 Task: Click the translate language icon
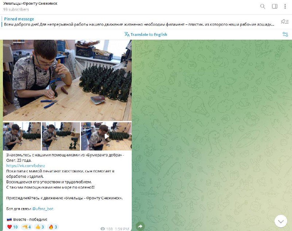(127, 34)
